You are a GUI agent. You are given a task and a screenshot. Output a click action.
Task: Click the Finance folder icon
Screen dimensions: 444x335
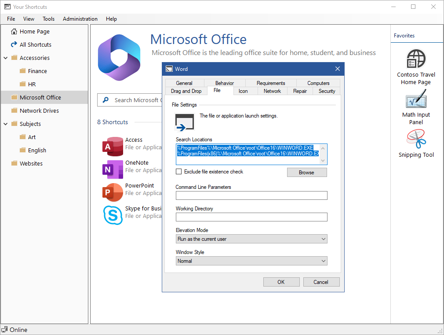pyautogui.click(x=23, y=71)
